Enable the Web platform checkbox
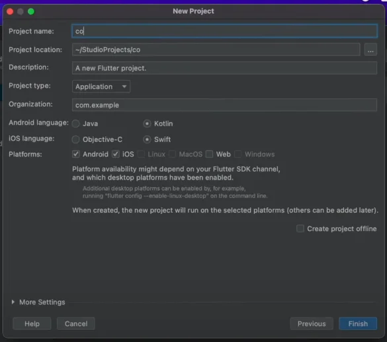The width and height of the screenshot is (387, 342). click(209, 154)
